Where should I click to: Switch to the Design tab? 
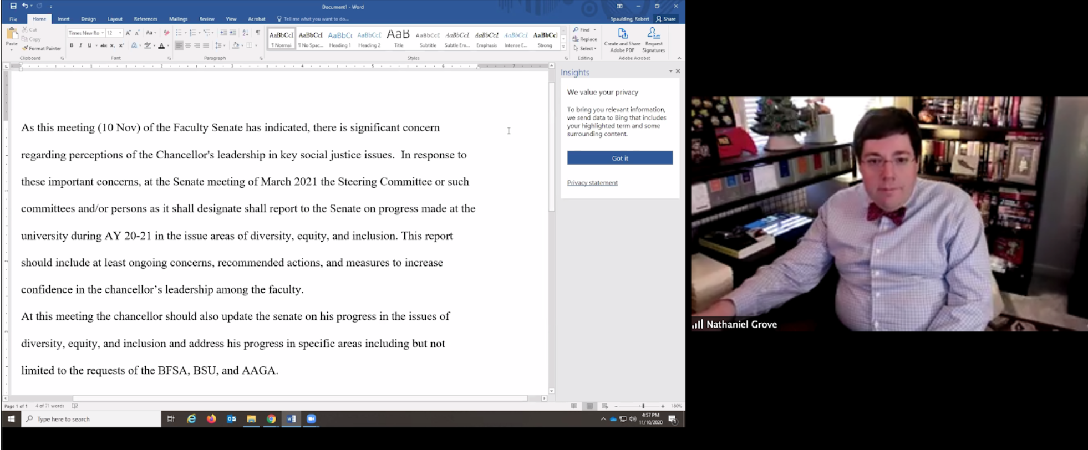pyautogui.click(x=88, y=19)
